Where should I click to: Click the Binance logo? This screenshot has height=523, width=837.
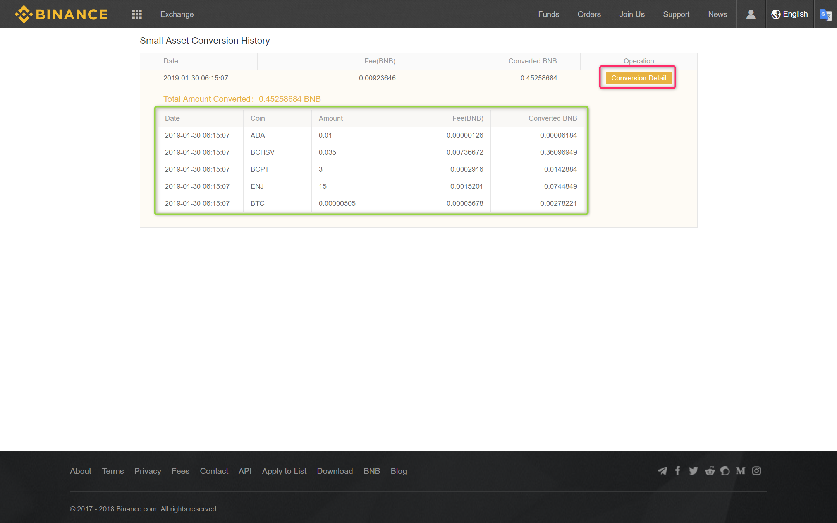[x=61, y=14]
